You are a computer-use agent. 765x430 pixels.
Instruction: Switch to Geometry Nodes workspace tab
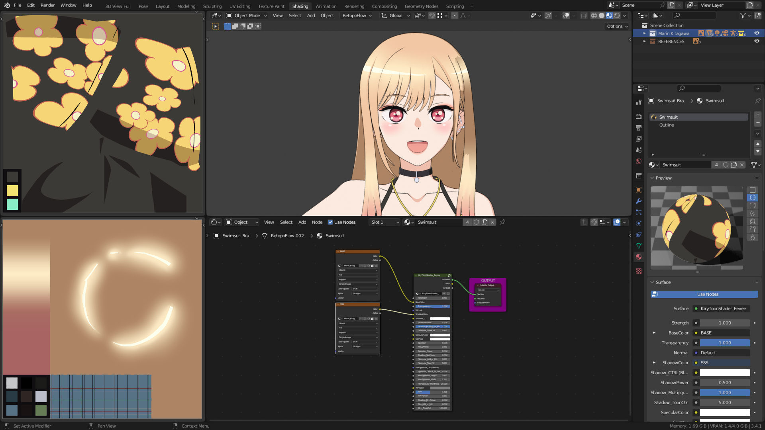[x=421, y=6]
